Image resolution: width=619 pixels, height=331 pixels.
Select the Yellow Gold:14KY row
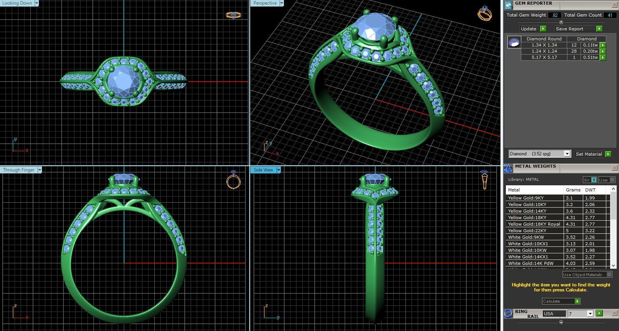(x=558, y=211)
